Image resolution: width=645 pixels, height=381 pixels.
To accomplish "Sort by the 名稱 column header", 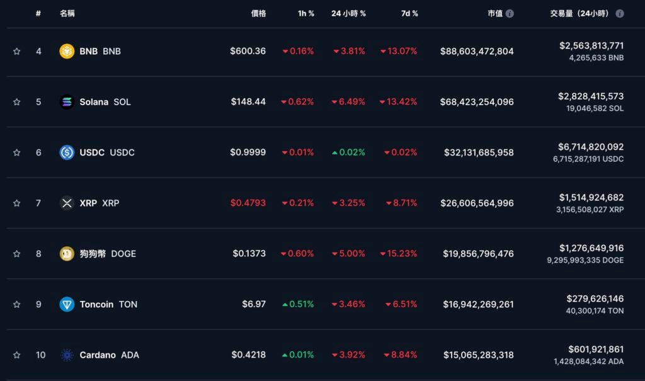I will point(67,13).
